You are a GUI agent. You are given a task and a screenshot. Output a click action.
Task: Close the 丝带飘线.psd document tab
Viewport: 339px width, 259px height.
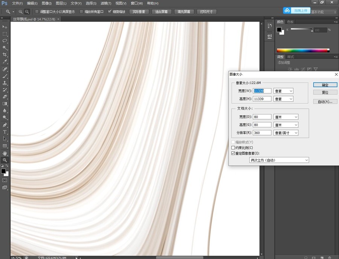point(58,19)
